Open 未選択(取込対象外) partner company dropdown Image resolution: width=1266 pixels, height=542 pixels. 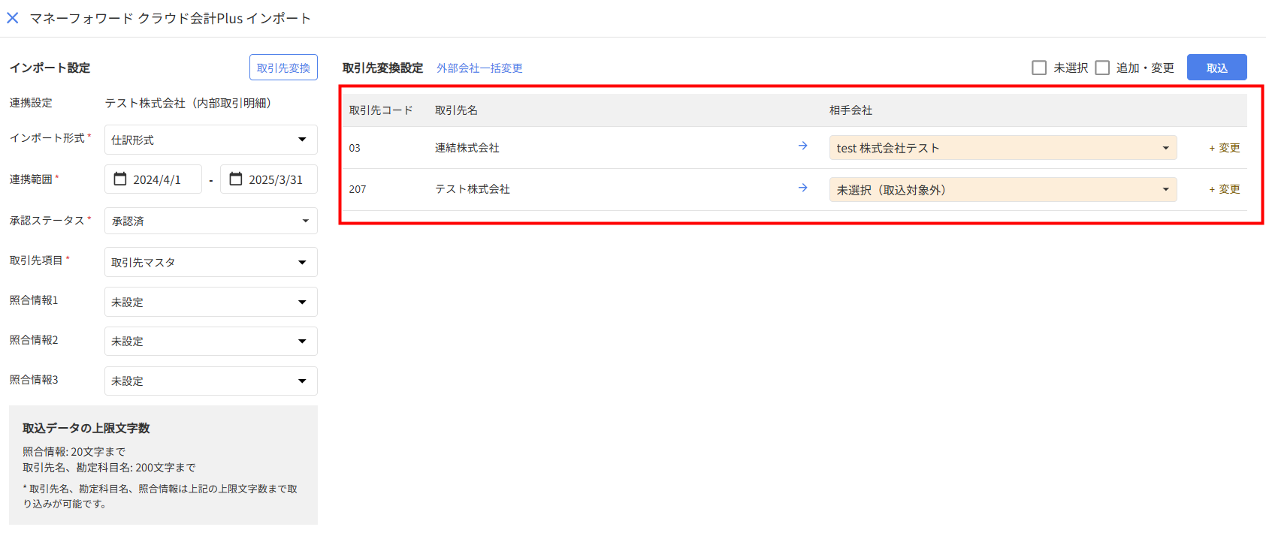pyautogui.click(x=1002, y=190)
